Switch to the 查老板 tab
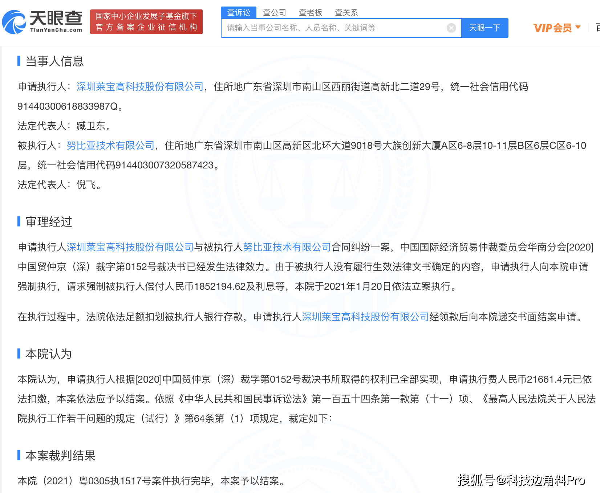The height and width of the screenshot is (493, 600). click(x=311, y=13)
